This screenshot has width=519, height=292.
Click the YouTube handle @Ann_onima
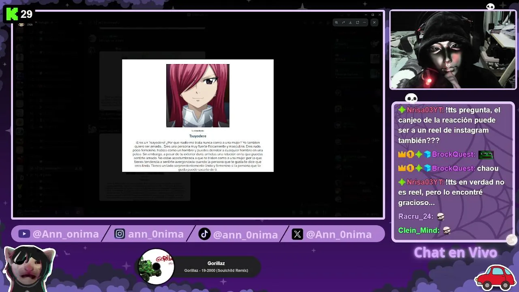tap(66, 234)
